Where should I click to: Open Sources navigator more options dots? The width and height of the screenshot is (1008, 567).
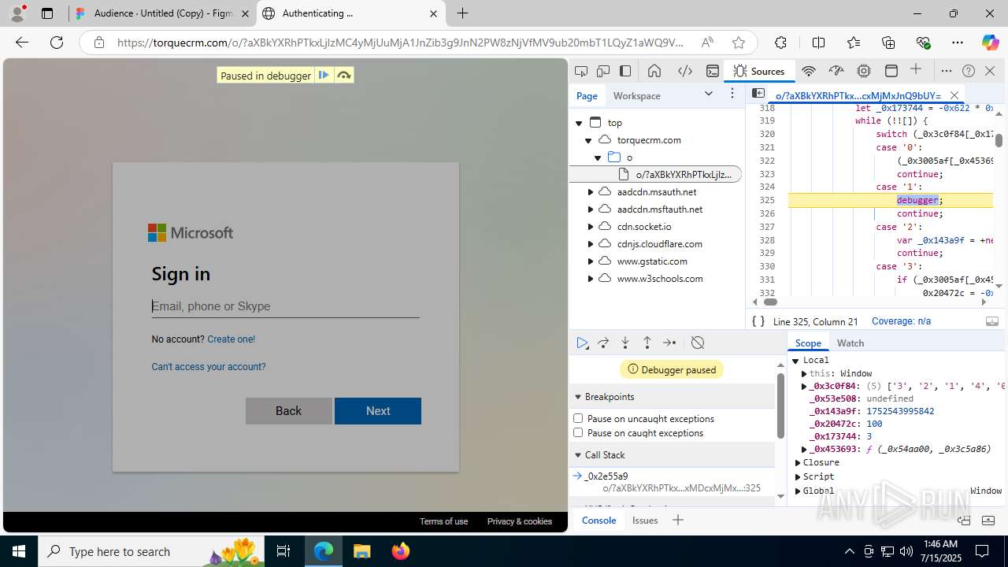pos(732,94)
